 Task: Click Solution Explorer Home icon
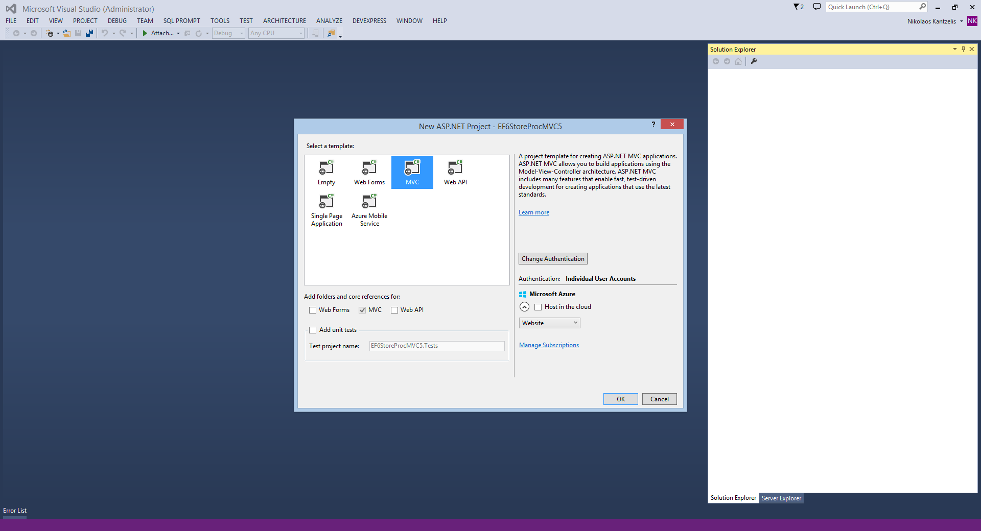coord(738,61)
